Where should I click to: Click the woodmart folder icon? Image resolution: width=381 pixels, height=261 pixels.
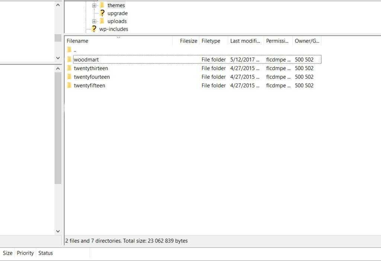click(x=69, y=59)
